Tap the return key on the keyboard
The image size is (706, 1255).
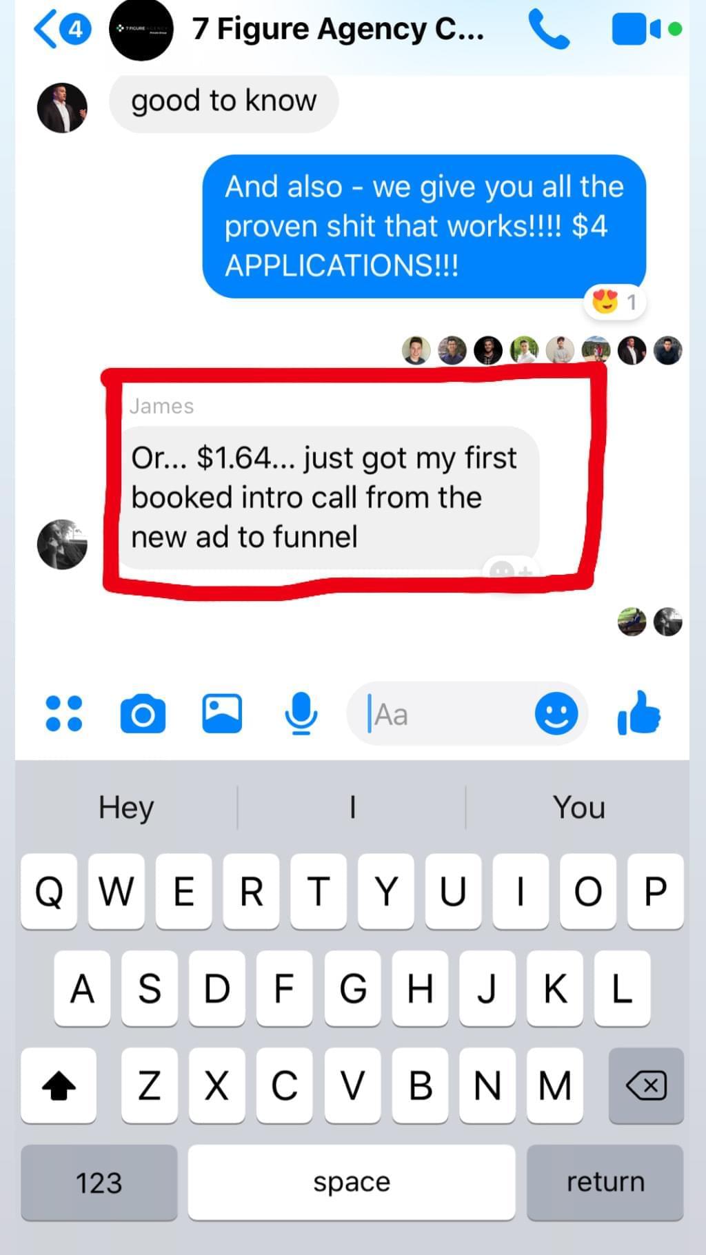[605, 1182]
